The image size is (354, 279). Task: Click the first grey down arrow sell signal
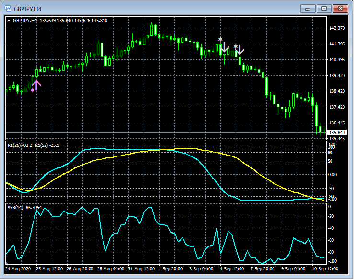click(x=224, y=47)
